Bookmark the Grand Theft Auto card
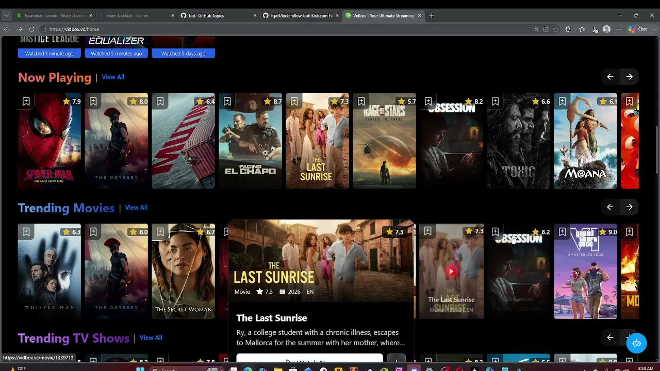Screen dimensions: 660x371 coord(562,232)
